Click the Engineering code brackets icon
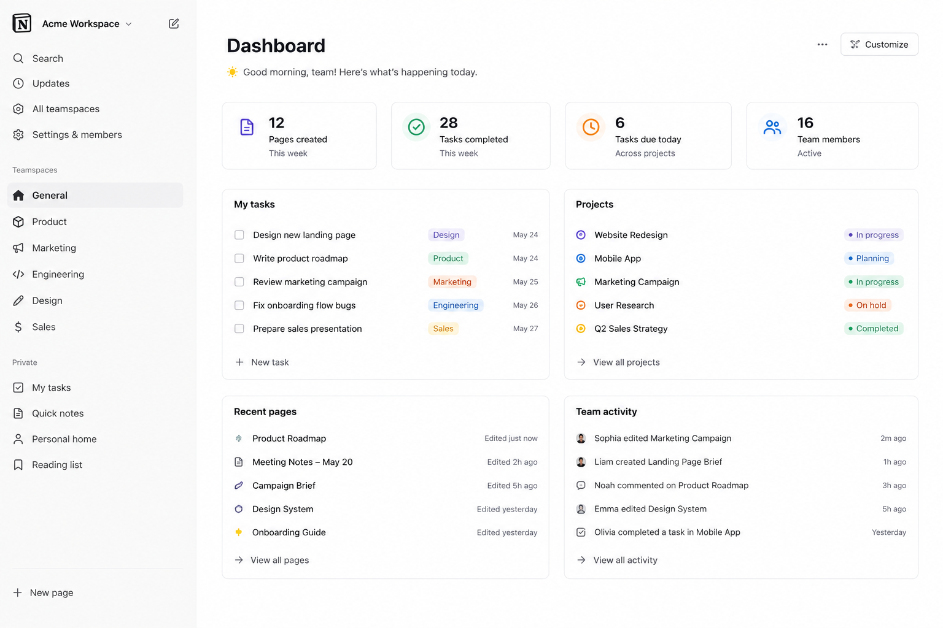The height and width of the screenshot is (628, 943). click(18, 274)
